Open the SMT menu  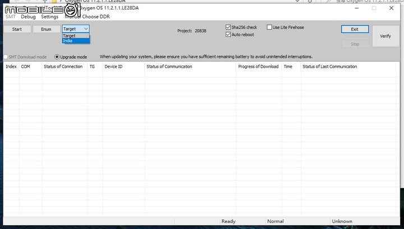pyautogui.click(x=11, y=17)
